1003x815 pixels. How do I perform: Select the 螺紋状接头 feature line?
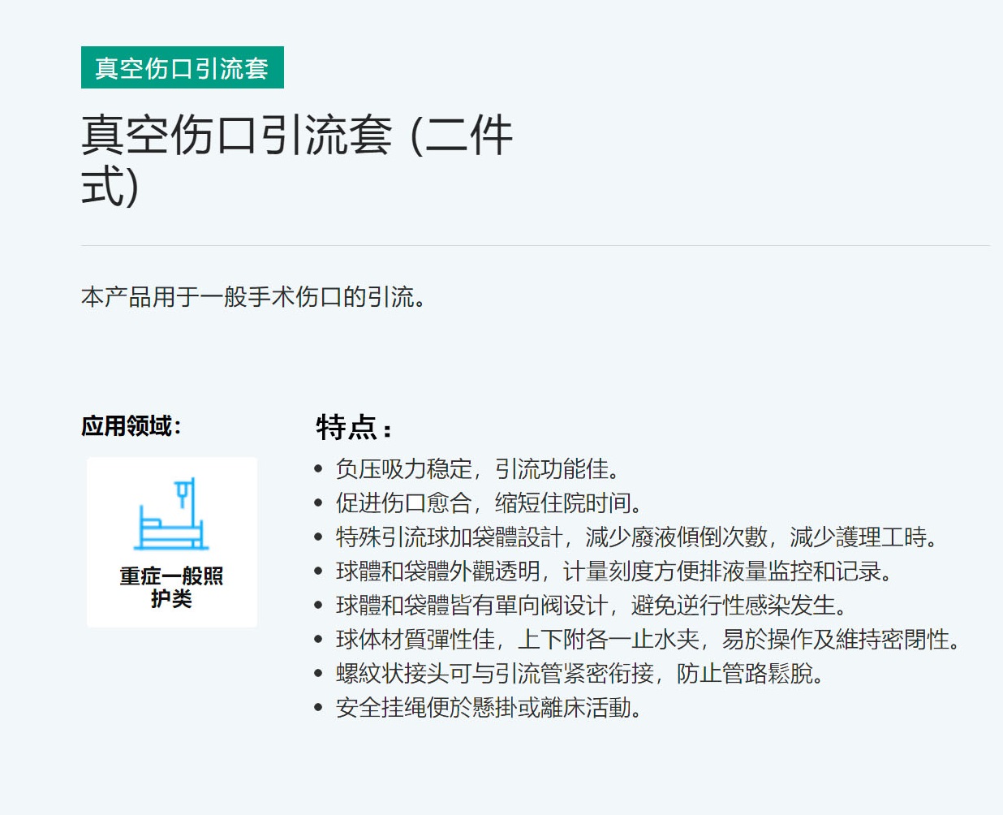(579, 674)
